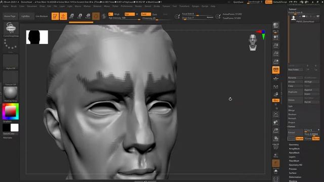Open the Document menu

pyautogui.click(x=32, y=6)
